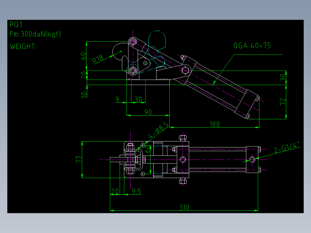Viewport: 311px width, 233px height.
Task: Click the "4-Φ8.5" hole callout
Action: click(x=158, y=130)
